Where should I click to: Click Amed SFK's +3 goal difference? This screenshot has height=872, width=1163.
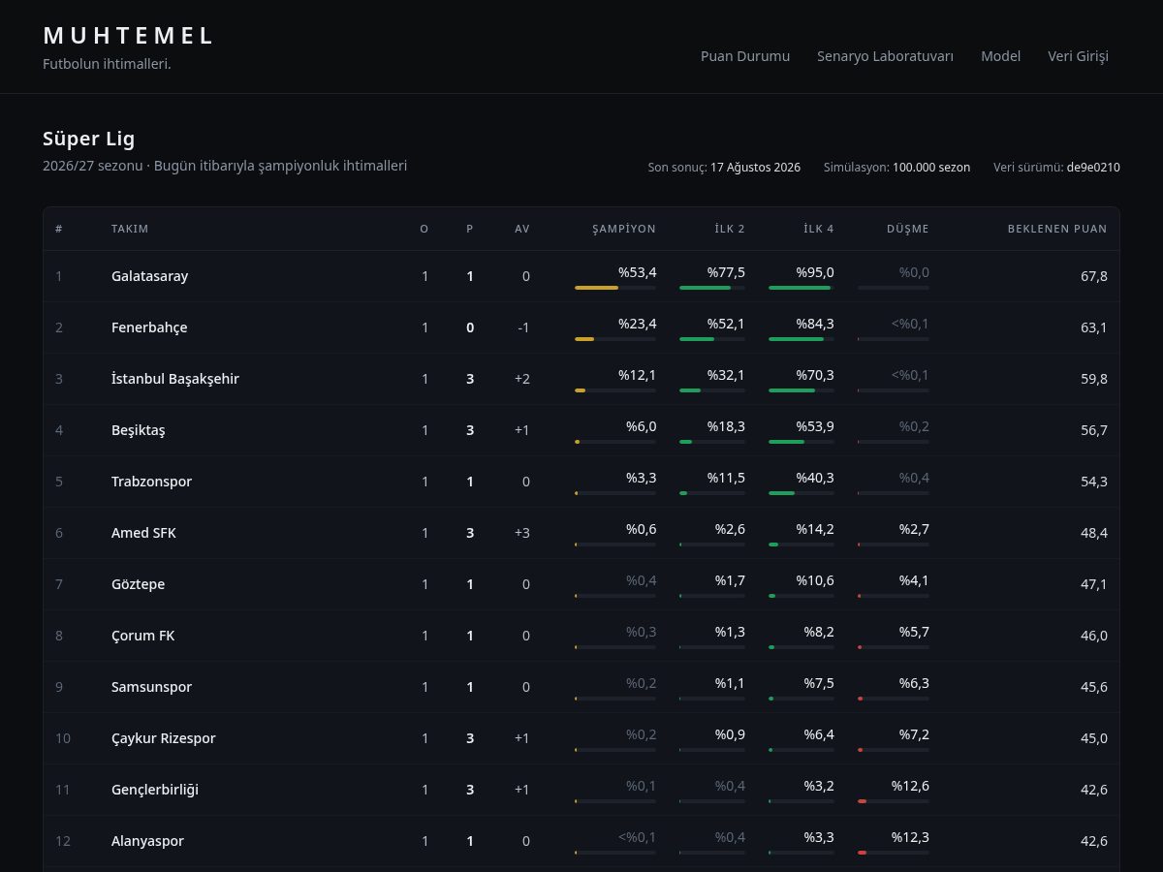point(522,533)
